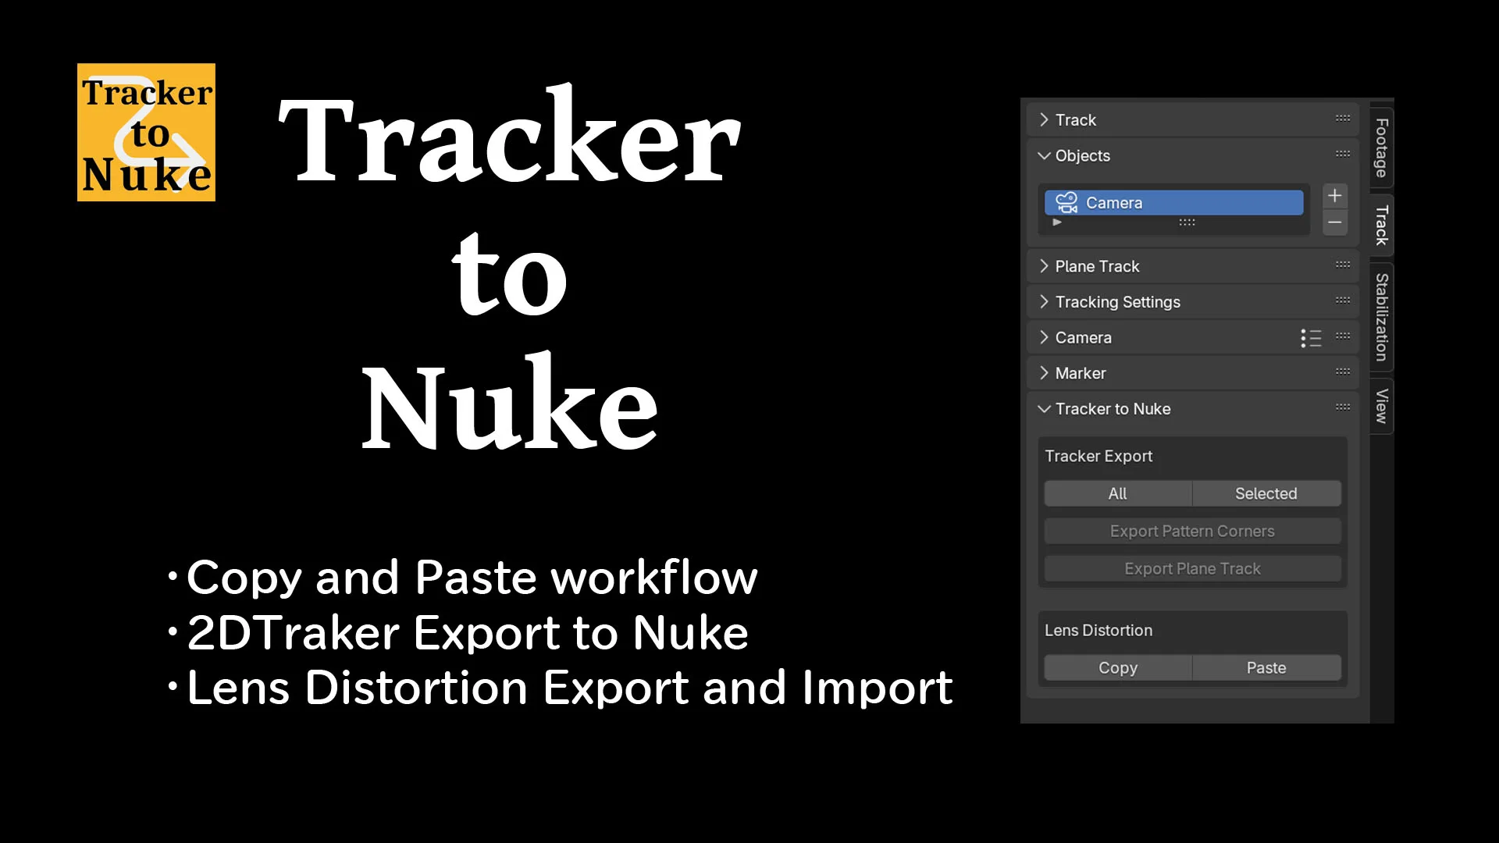Remove tracking object with minus button
Screen dimensions: 1499x843
1335,222
